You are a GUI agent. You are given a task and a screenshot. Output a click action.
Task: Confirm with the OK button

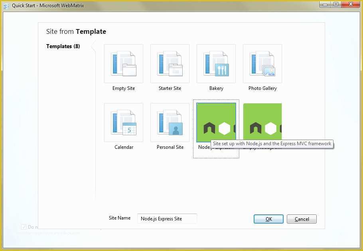pos(268,219)
